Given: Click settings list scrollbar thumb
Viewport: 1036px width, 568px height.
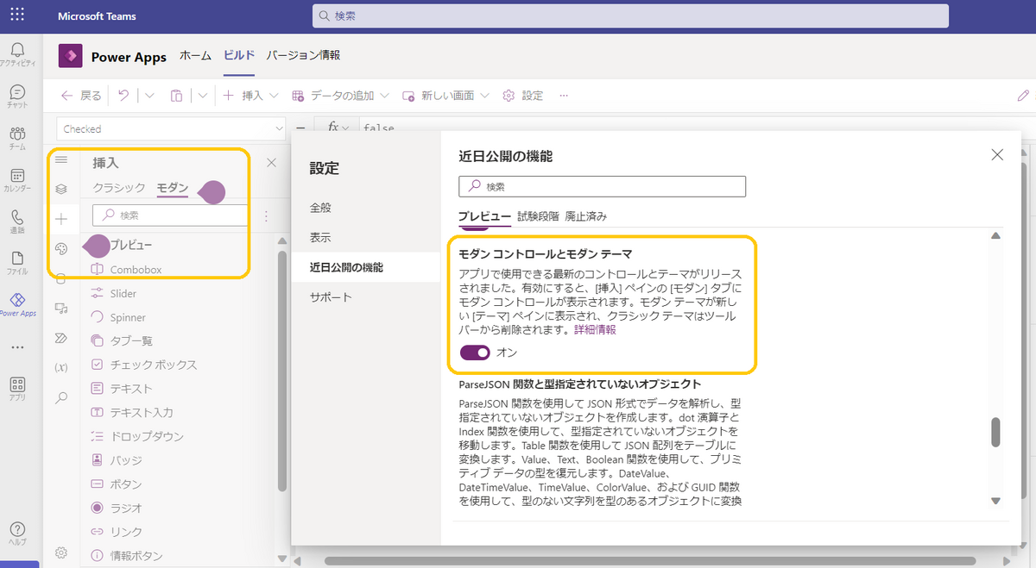Looking at the screenshot, I should (x=995, y=432).
